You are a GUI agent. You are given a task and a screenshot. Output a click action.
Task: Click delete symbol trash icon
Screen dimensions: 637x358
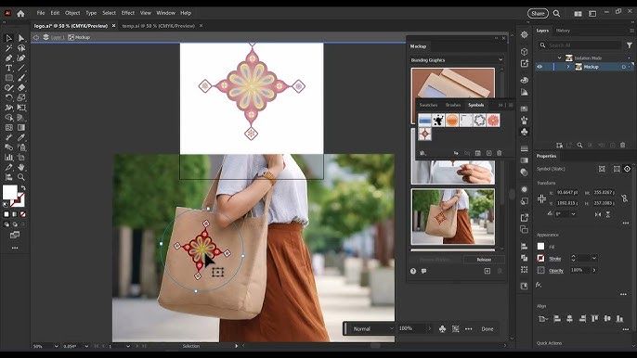point(500,153)
